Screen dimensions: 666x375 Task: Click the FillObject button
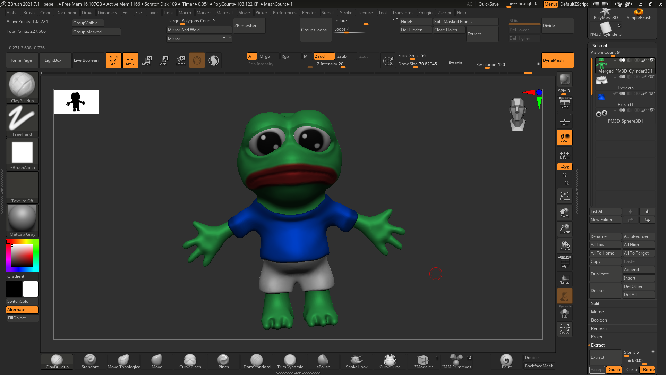pyautogui.click(x=22, y=318)
